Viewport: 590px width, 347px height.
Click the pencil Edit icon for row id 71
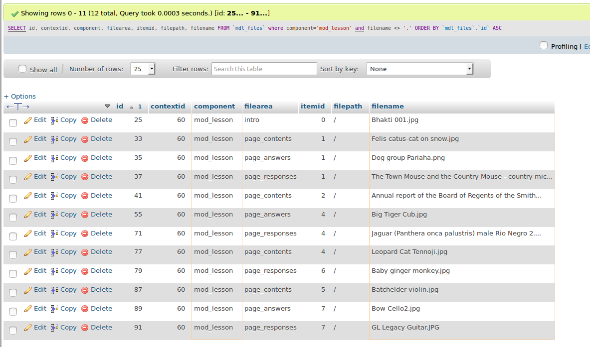pyautogui.click(x=28, y=233)
